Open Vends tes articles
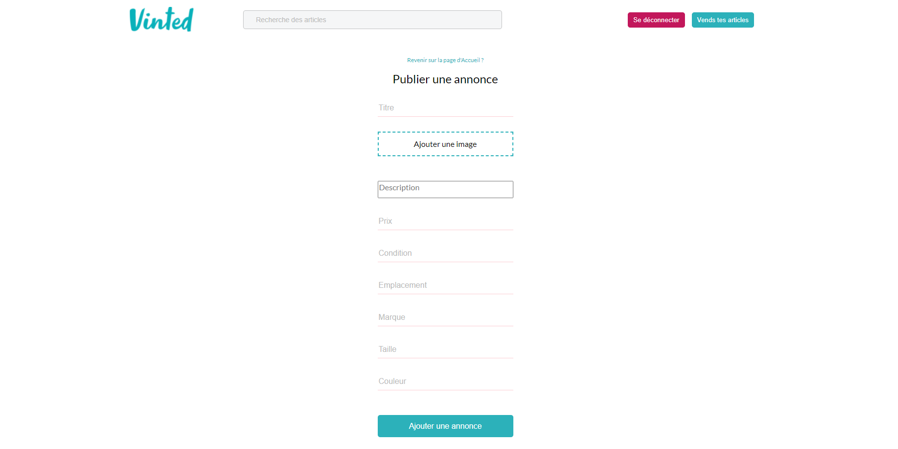This screenshot has height=449, width=898. (722, 20)
